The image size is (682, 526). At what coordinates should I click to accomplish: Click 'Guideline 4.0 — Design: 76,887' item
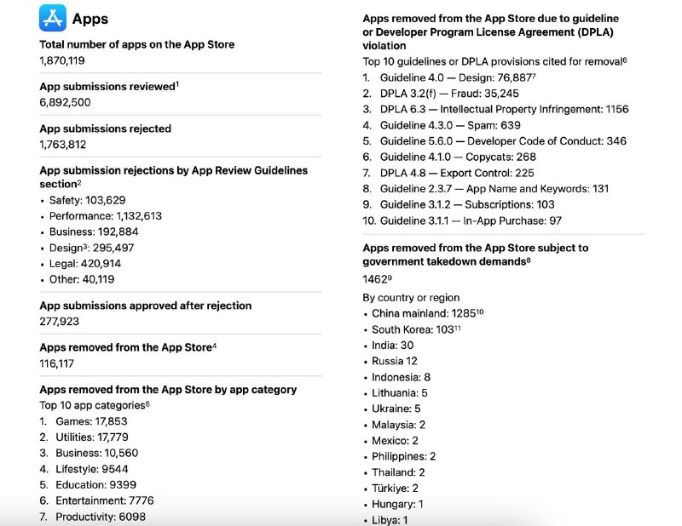(449, 77)
